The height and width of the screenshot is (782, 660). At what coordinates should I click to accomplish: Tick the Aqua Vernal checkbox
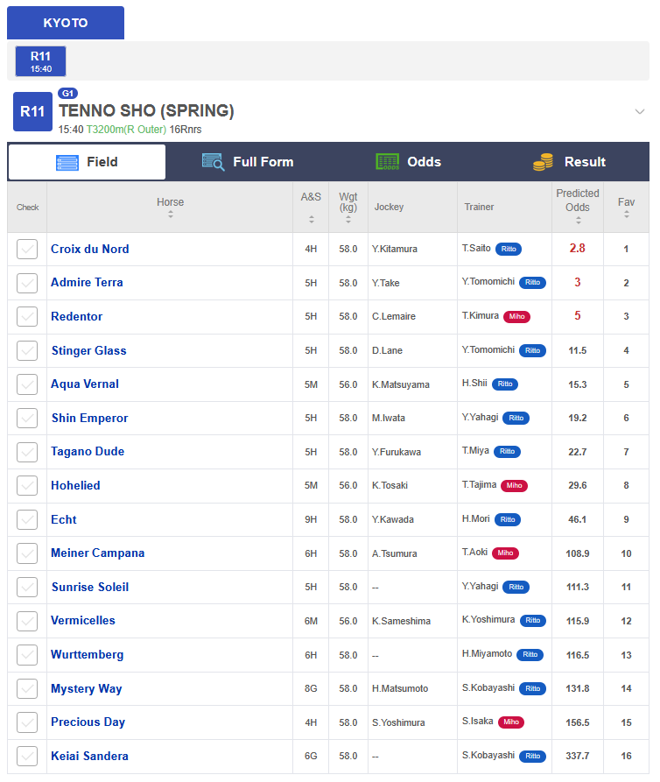pos(27,384)
